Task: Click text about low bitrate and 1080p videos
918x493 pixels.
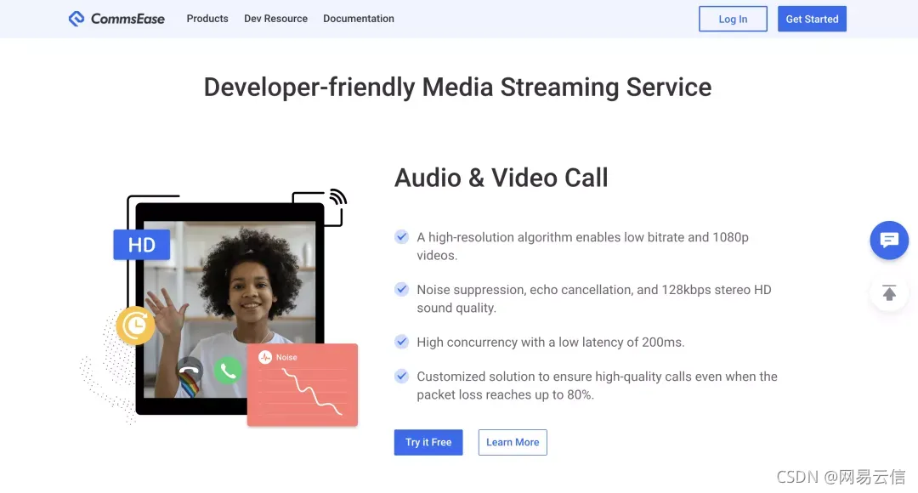Action: (x=582, y=246)
